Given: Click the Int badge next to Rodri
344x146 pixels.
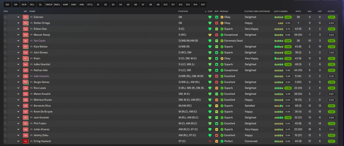Looking at the screenshot, I should coord(26,58).
